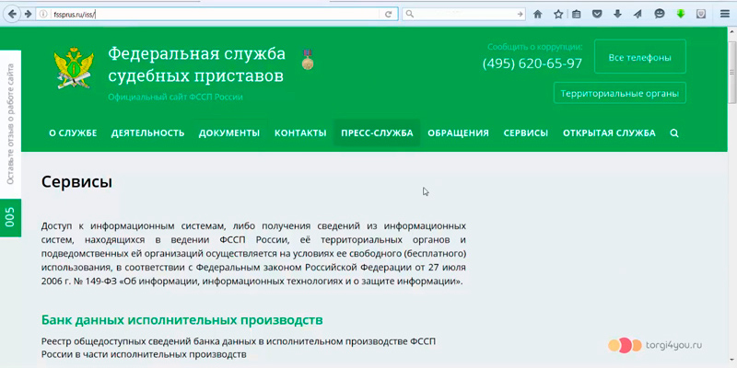Go forward with the browser forward arrow
Image resolution: width=737 pixels, height=368 pixels.
[x=28, y=14]
